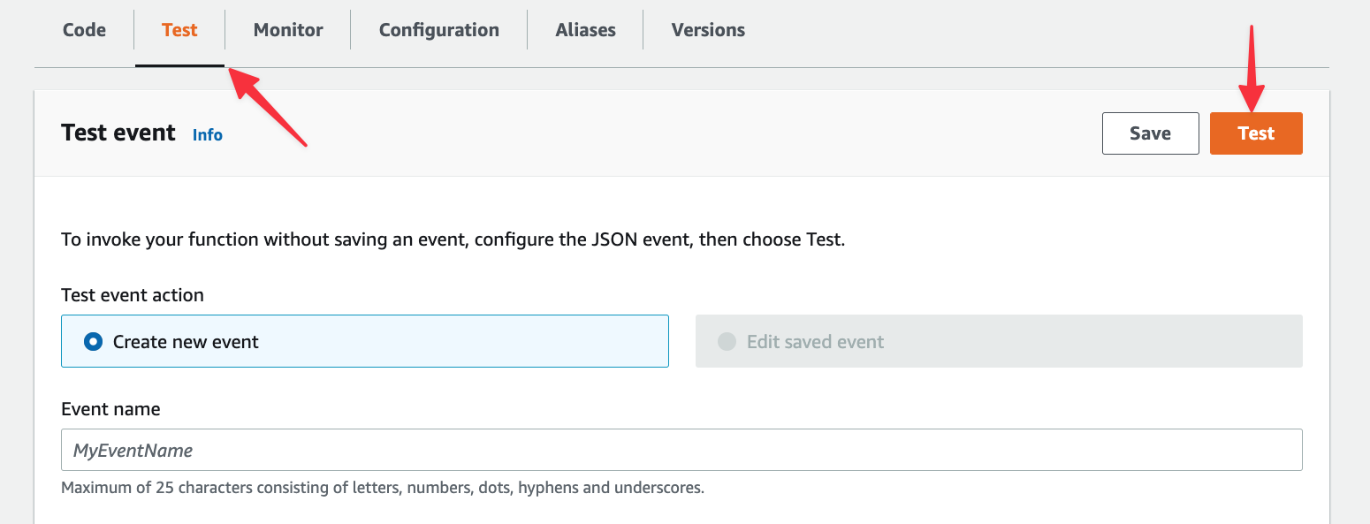
Task: Click the 'Maximum of 25 characters' hint text
Action: coord(383,488)
